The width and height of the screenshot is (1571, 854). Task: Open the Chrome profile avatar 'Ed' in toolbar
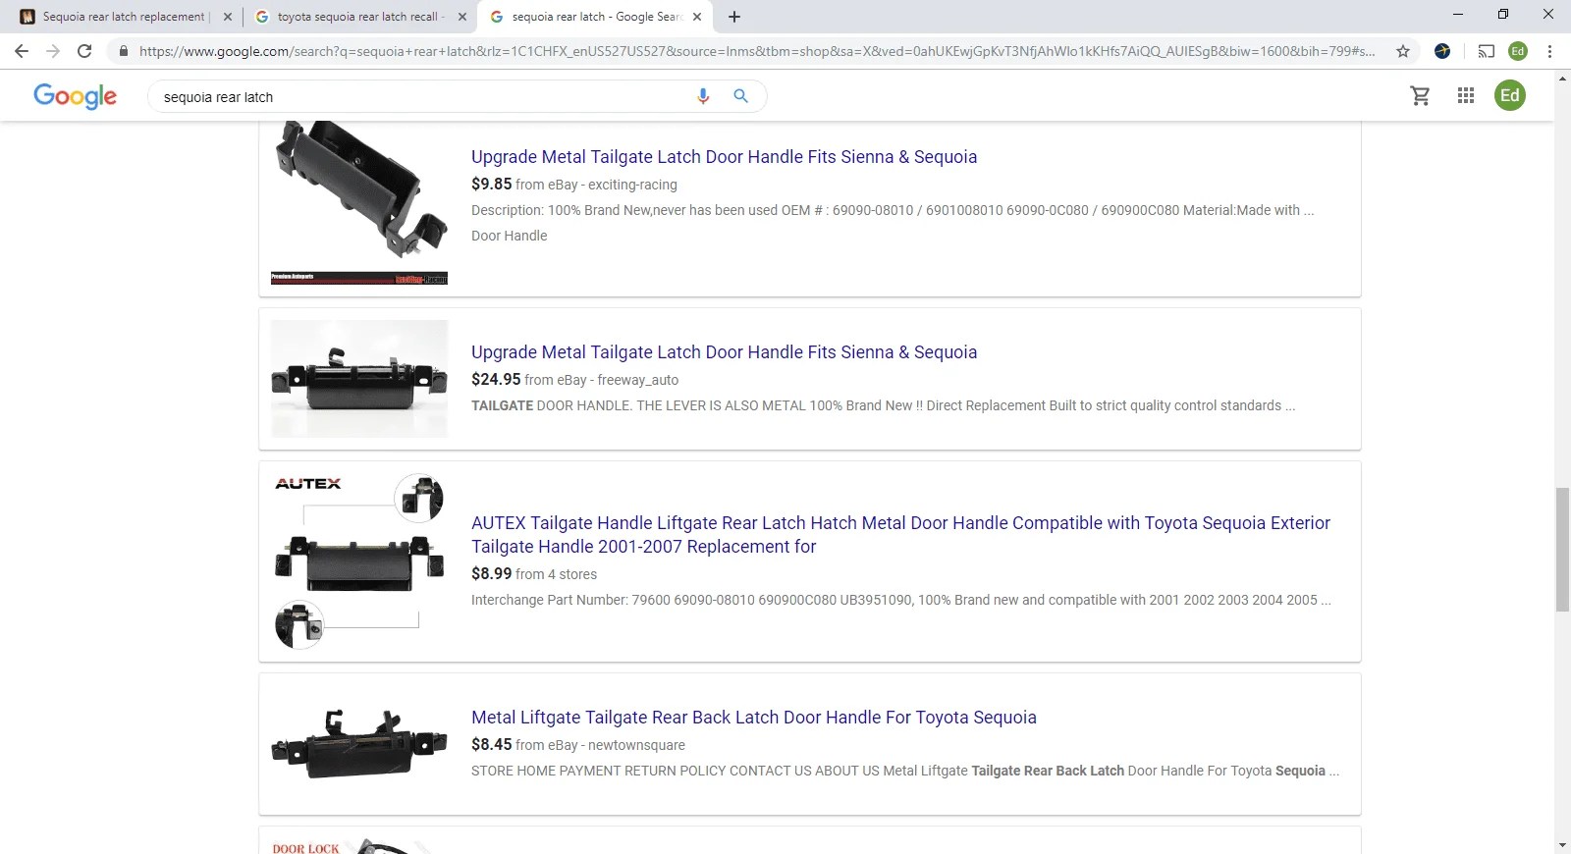[x=1518, y=51]
